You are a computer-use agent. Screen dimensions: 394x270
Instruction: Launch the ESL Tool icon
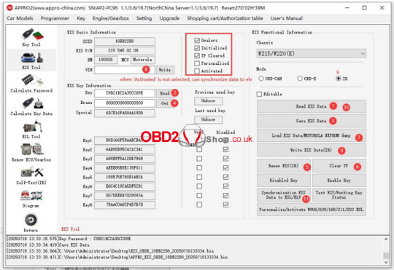(x=32, y=127)
